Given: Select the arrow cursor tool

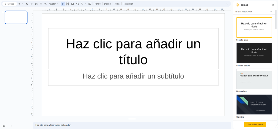Looking at the screenshot, I should pyautogui.click(x=63, y=4).
